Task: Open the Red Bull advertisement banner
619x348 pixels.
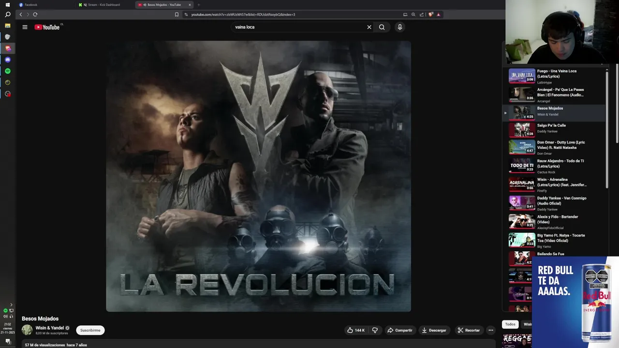Action: tap(575, 302)
